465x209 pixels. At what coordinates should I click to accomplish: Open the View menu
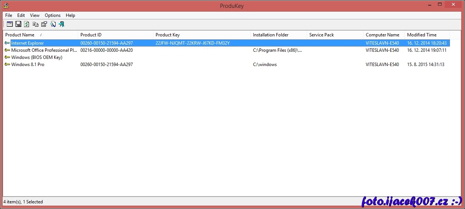click(x=35, y=15)
